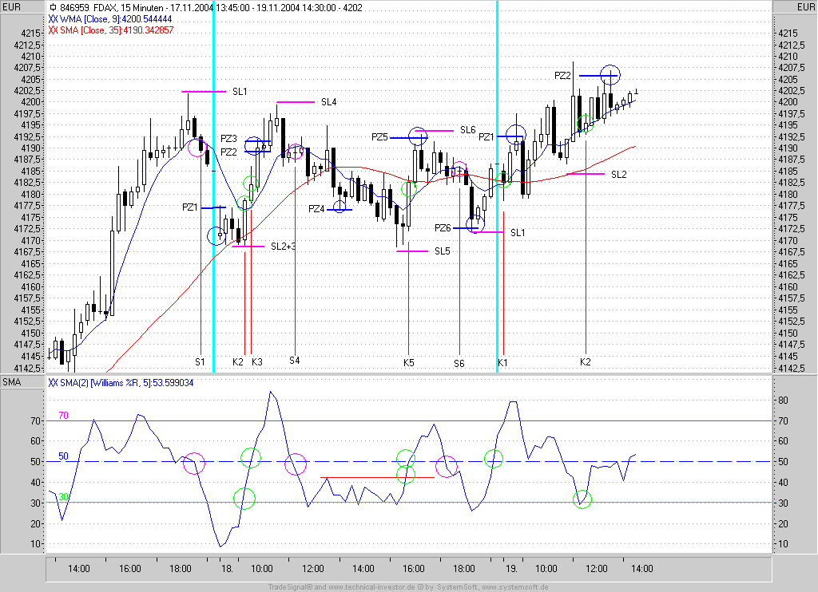The width and height of the screenshot is (818, 592).
Task: Select the PZ5 price target label
Action: [x=379, y=137]
